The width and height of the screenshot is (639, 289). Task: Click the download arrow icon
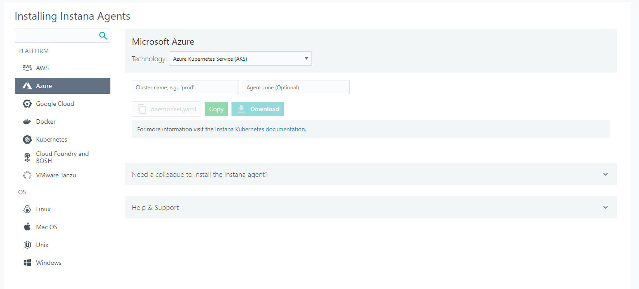point(241,109)
